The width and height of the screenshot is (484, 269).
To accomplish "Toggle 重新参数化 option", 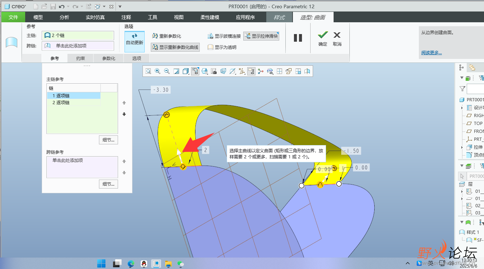I will [167, 36].
